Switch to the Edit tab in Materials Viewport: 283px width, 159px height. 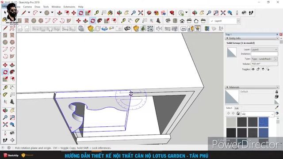(x=237, y=108)
